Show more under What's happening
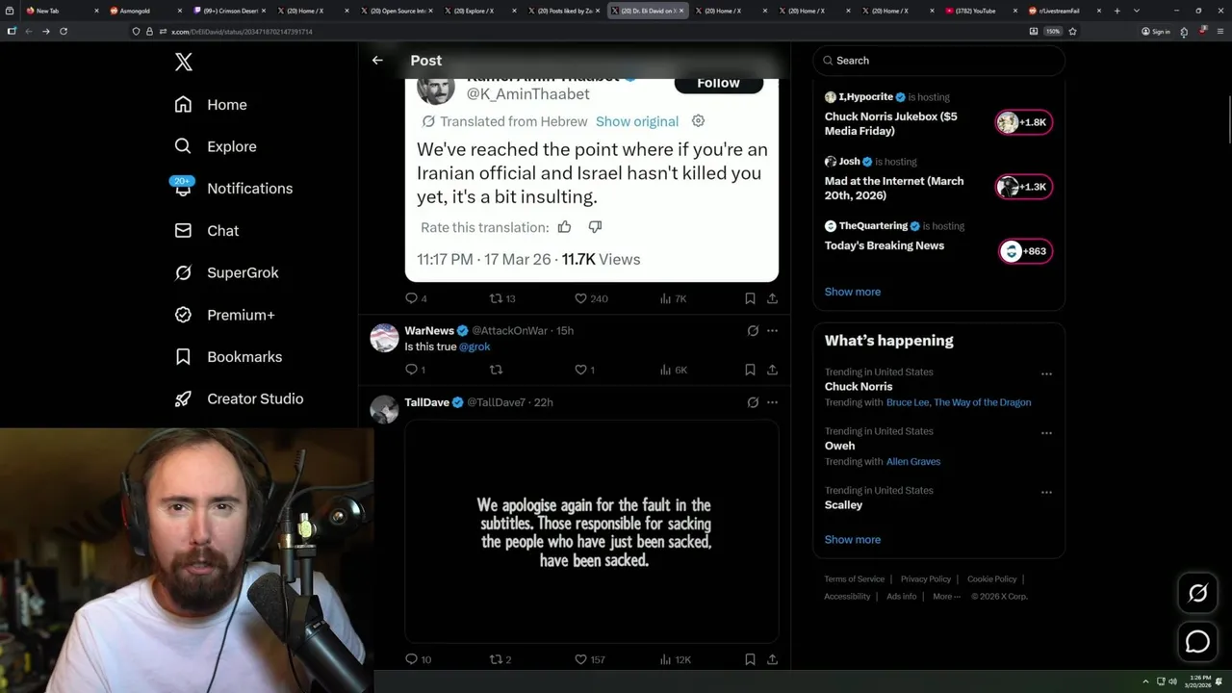 [x=852, y=539]
